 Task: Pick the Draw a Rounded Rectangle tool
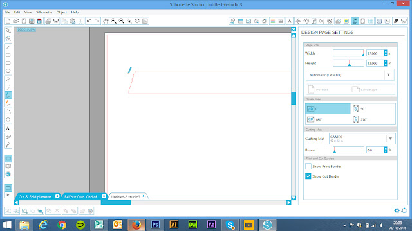(8, 63)
